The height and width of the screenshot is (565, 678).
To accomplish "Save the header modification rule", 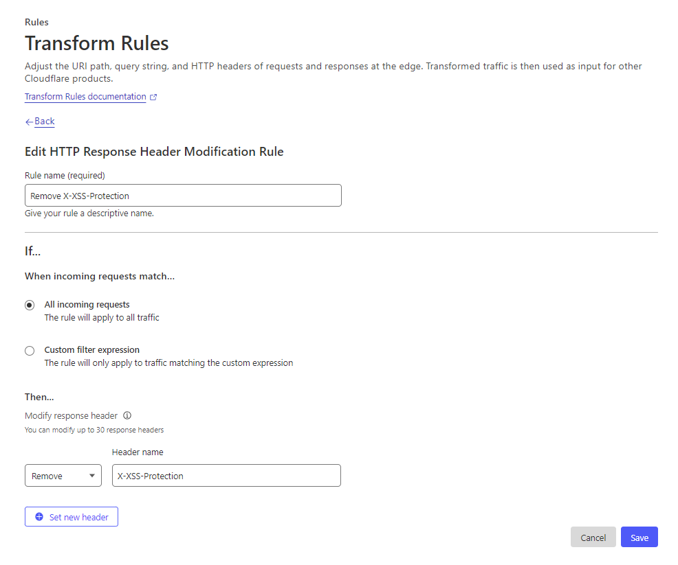I will (639, 538).
